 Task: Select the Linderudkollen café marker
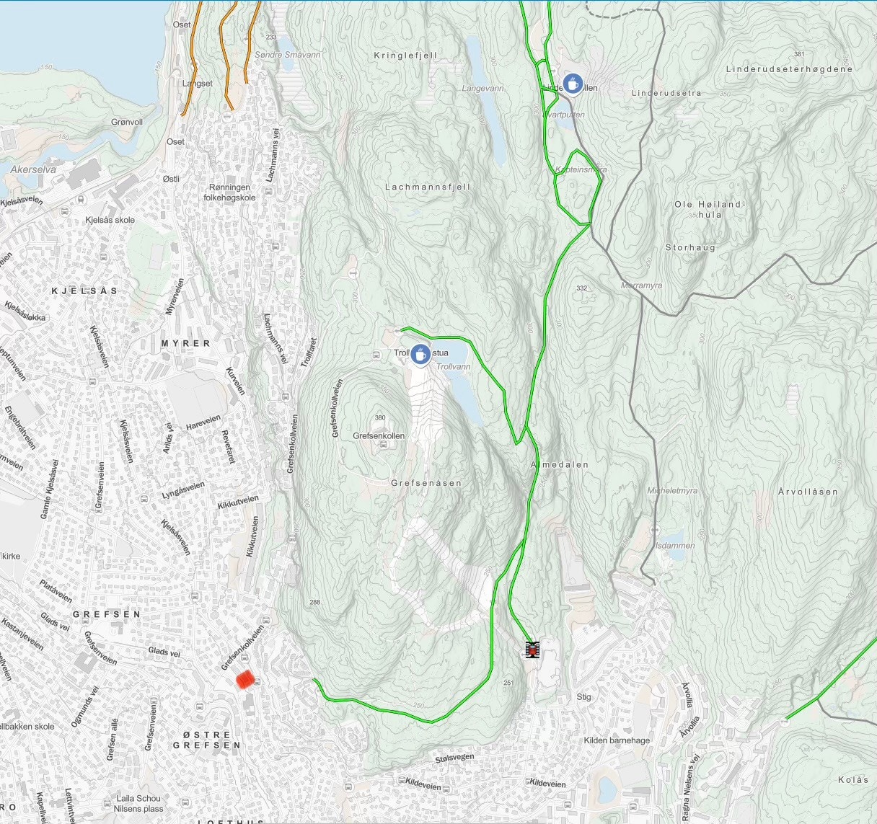[573, 83]
